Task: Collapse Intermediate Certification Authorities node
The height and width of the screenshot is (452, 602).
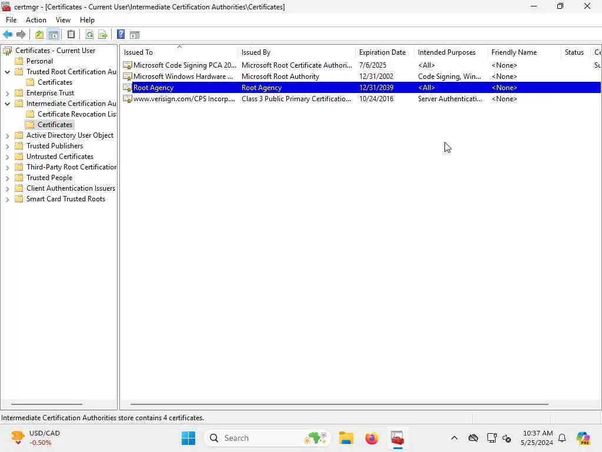Action: pos(7,104)
